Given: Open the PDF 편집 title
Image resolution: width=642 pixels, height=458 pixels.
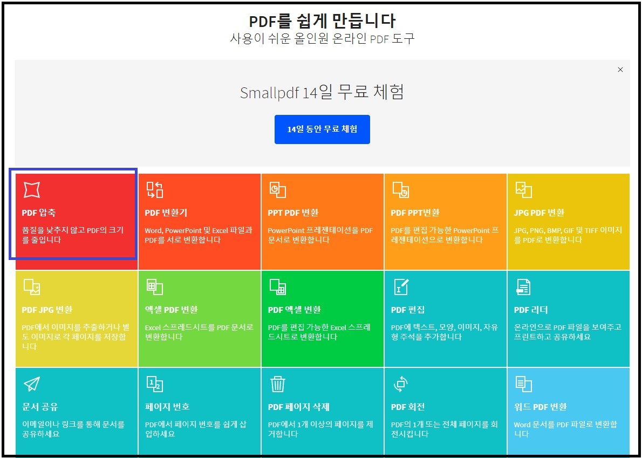Looking at the screenshot, I should pos(407,310).
